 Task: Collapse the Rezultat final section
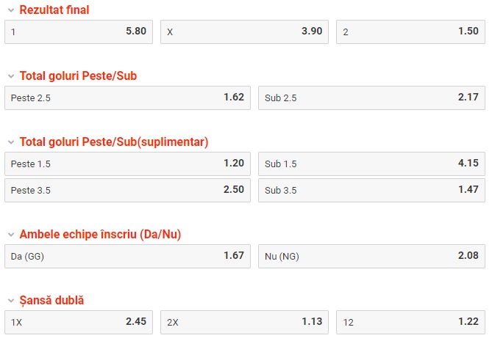[10, 10]
